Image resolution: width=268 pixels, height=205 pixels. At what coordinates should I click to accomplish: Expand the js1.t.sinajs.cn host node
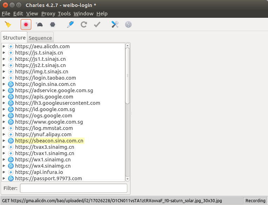coord(4,59)
